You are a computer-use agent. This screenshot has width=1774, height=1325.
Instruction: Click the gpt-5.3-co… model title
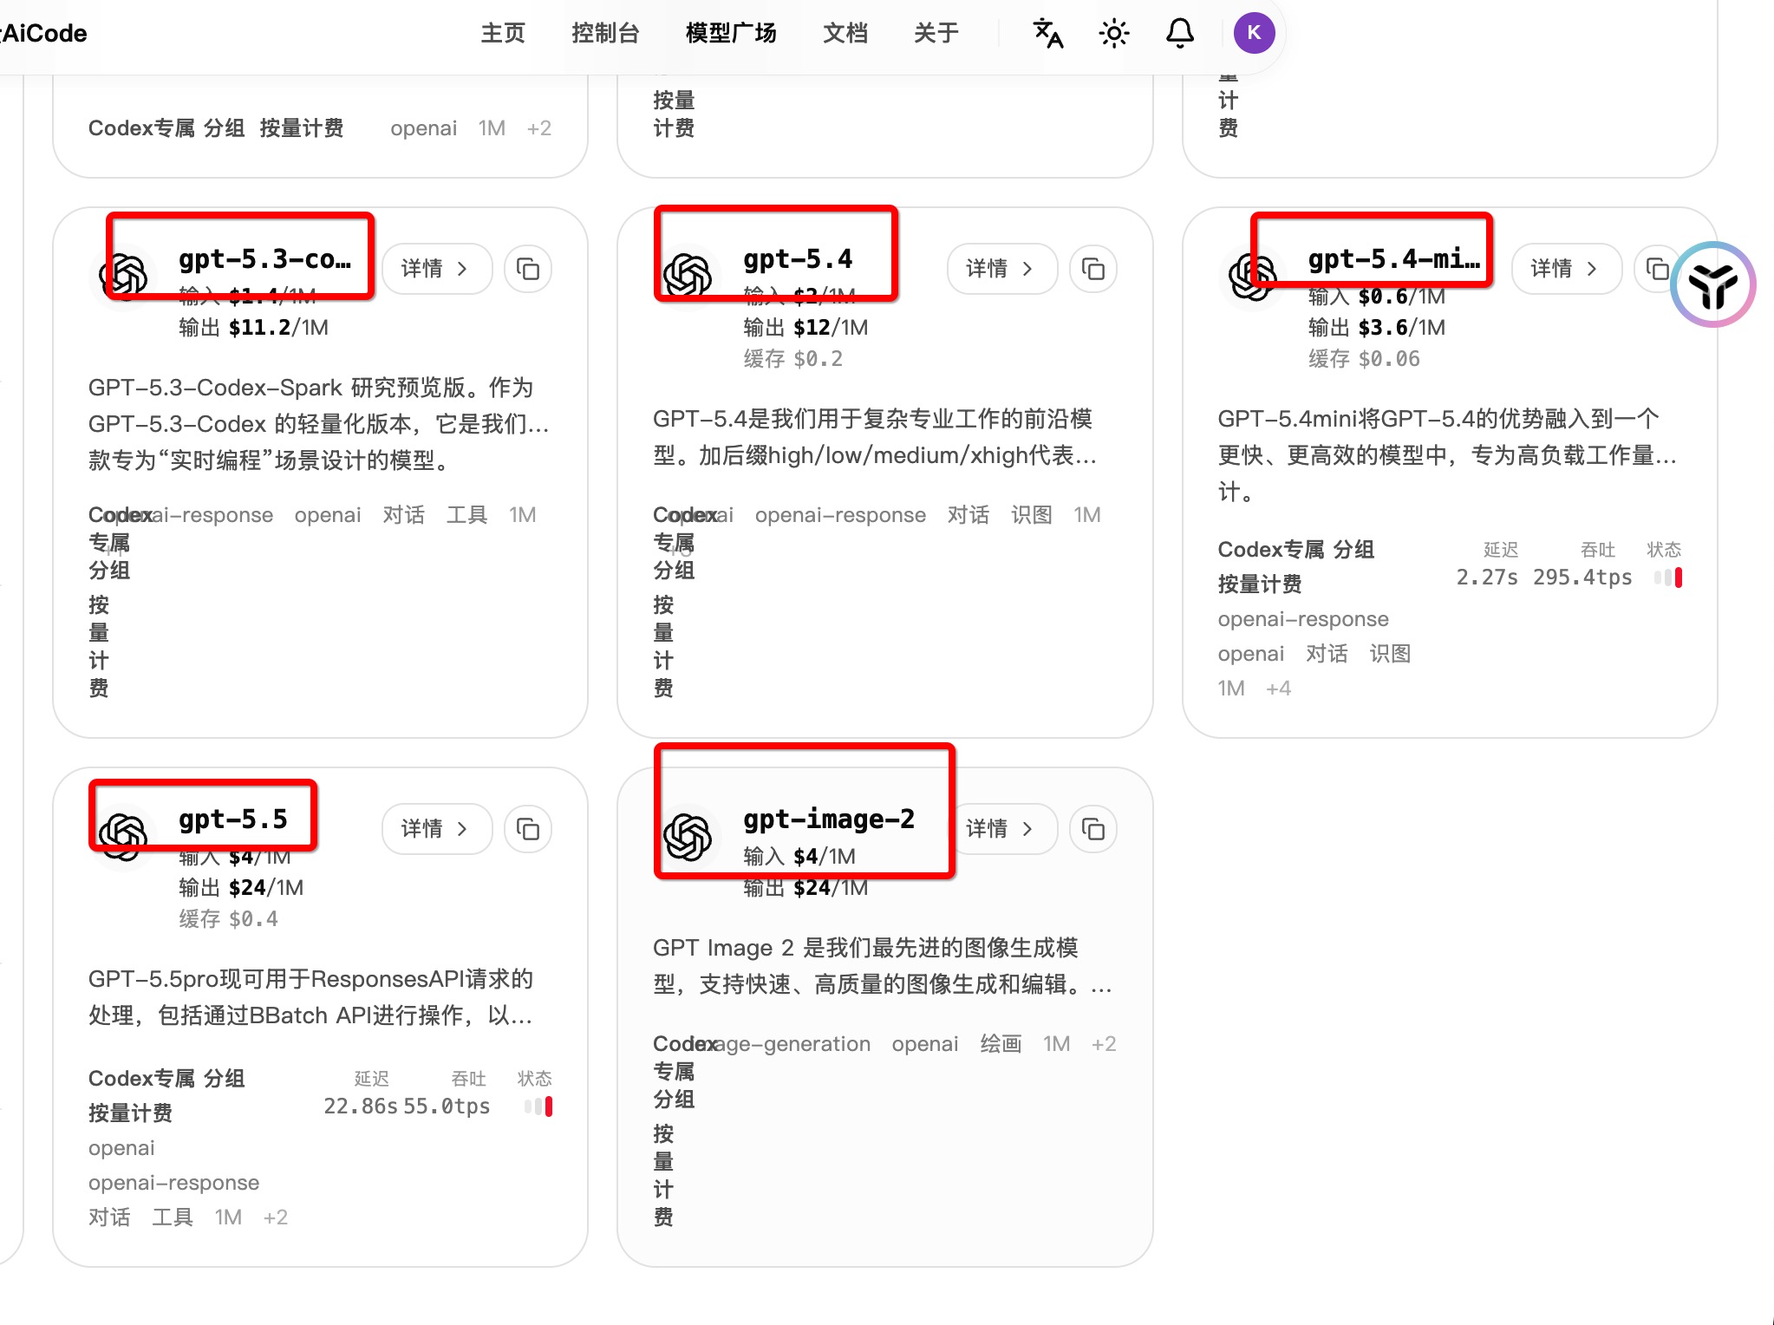coord(265,259)
